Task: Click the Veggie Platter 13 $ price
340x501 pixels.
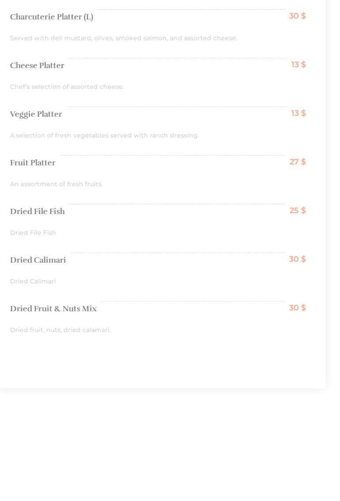Action: pyautogui.click(x=298, y=114)
